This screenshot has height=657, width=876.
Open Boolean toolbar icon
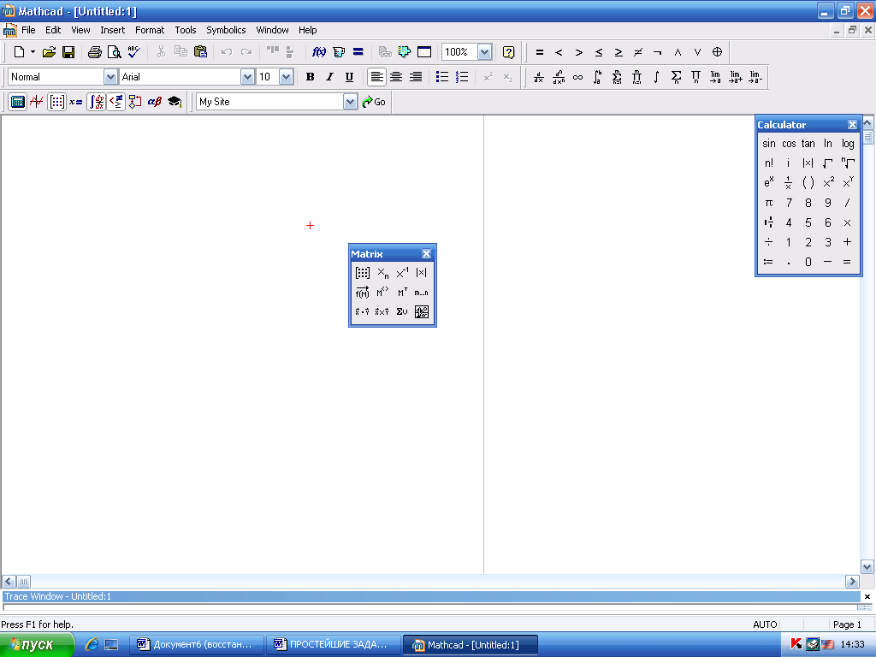pos(115,102)
